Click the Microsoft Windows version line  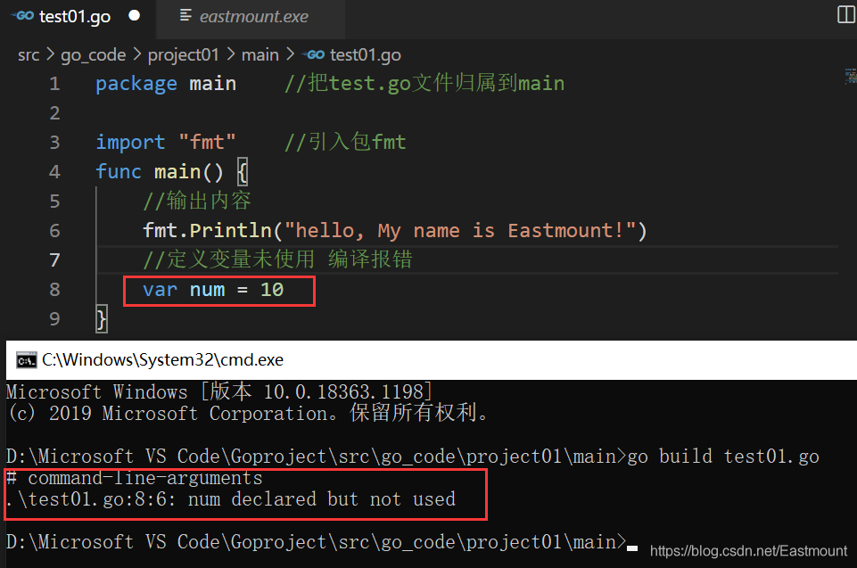coord(219,392)
